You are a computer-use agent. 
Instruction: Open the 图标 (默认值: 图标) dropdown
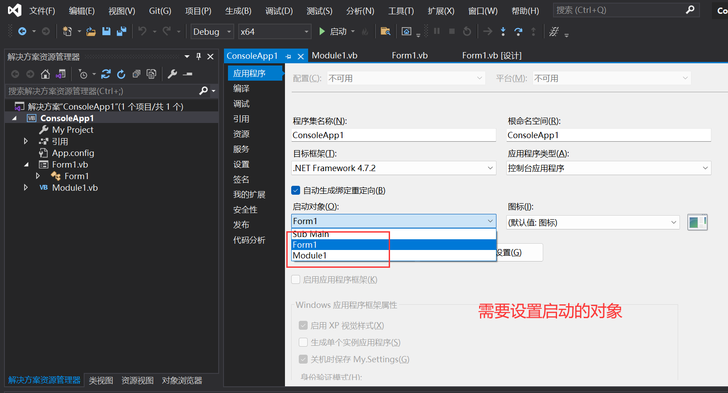coord(593,222)
